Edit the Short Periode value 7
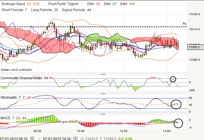204x140 pixels. coord(26,10)
